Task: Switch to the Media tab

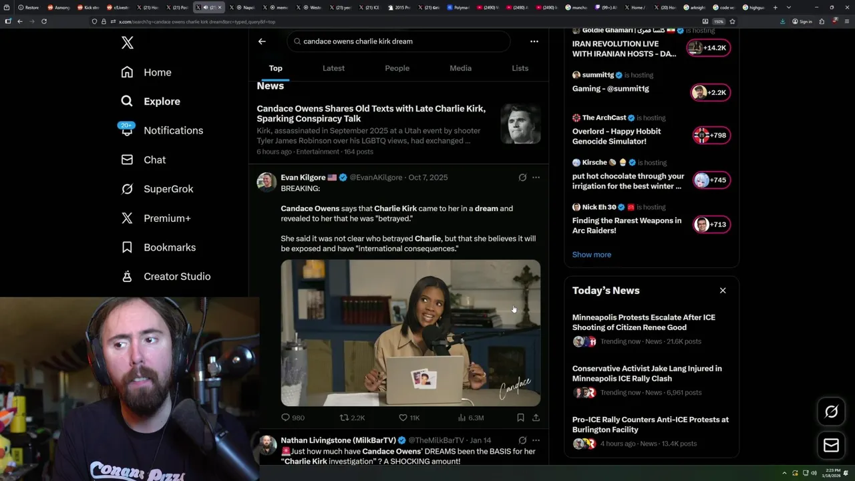Action: 460,68
